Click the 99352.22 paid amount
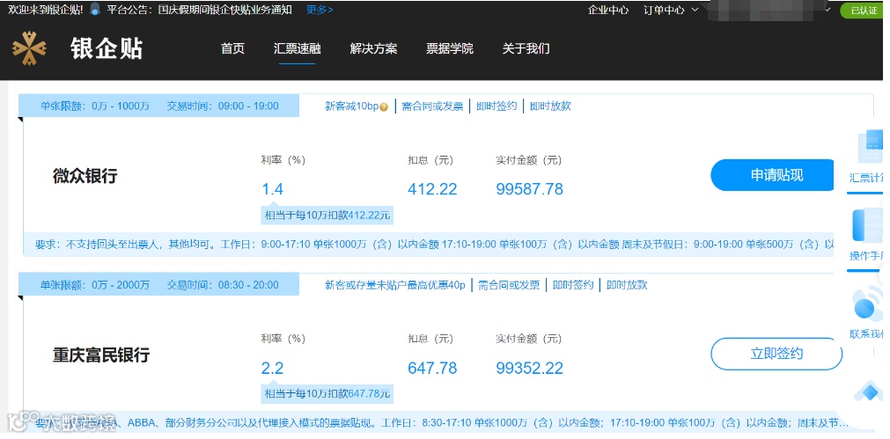890x439 pixels. [530, 368]
